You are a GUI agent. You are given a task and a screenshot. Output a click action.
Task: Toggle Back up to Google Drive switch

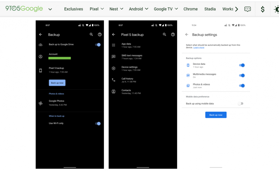pos(98,45)
